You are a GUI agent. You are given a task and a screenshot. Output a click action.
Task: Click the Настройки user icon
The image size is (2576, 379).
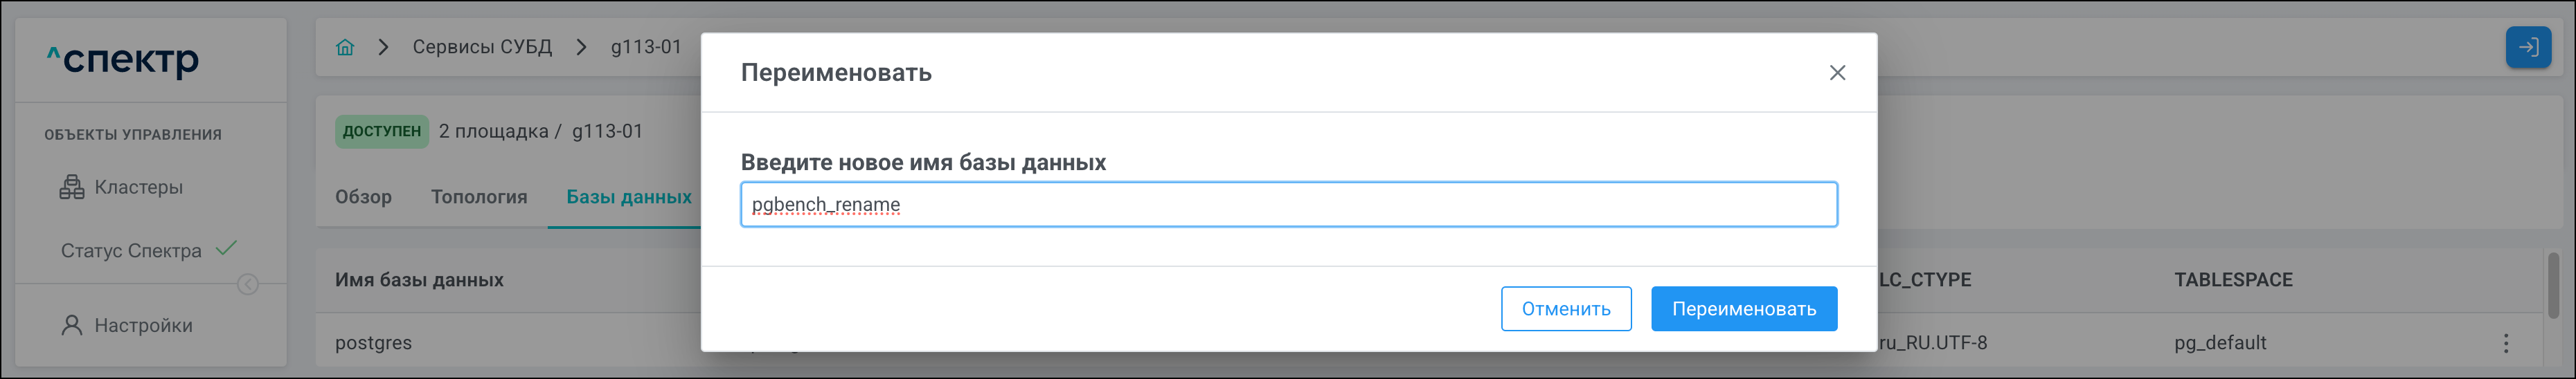(72, 325)
